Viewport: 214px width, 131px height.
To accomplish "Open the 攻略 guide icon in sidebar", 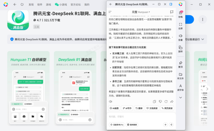I will [180, 14].
